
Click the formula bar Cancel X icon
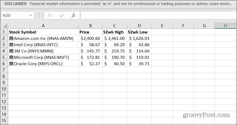point(50,16)
